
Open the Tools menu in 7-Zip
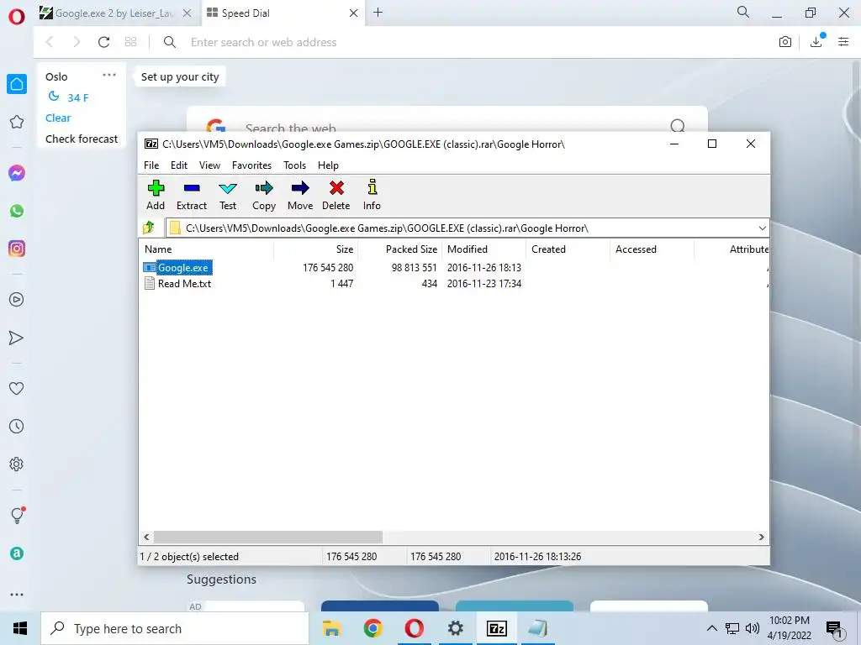tap(294, 165)
